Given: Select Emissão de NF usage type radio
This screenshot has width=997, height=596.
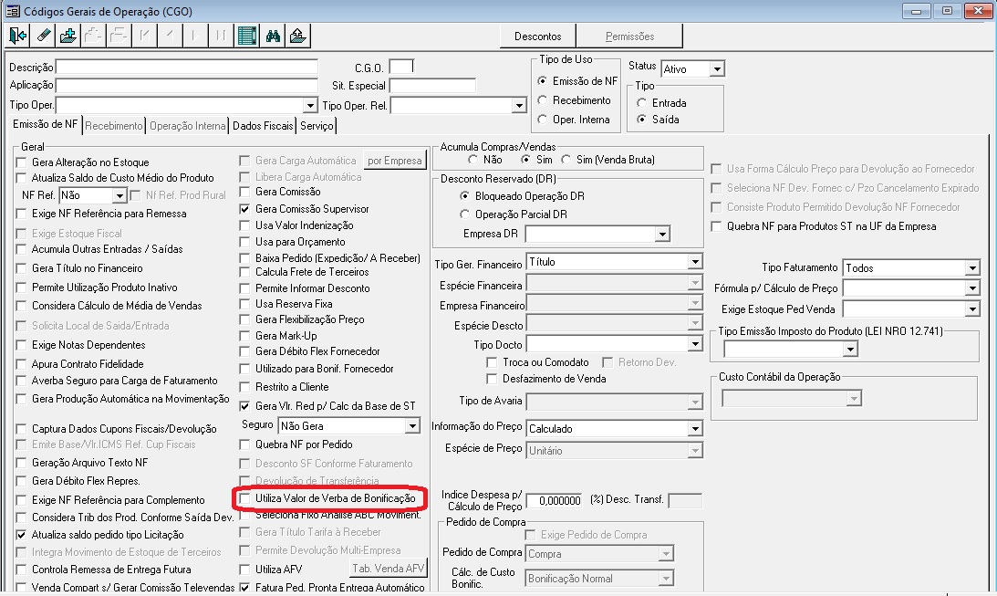Looking at the screenshot, I should tap(543, 81).
